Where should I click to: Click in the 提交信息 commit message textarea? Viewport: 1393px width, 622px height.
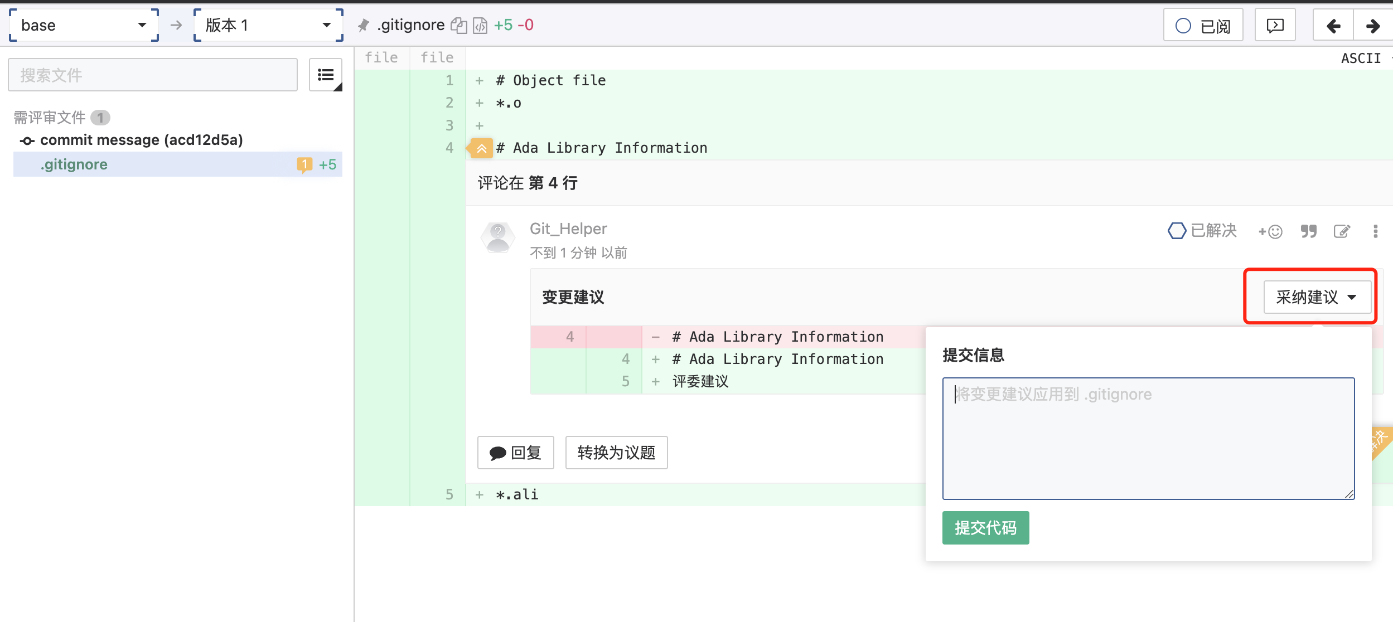[1148, 439]
